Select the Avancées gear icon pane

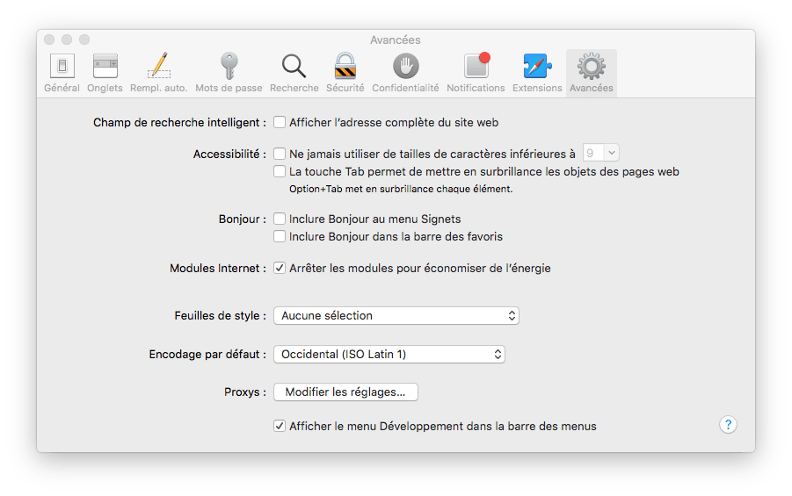pyautogui.click(x=592, y=73)
